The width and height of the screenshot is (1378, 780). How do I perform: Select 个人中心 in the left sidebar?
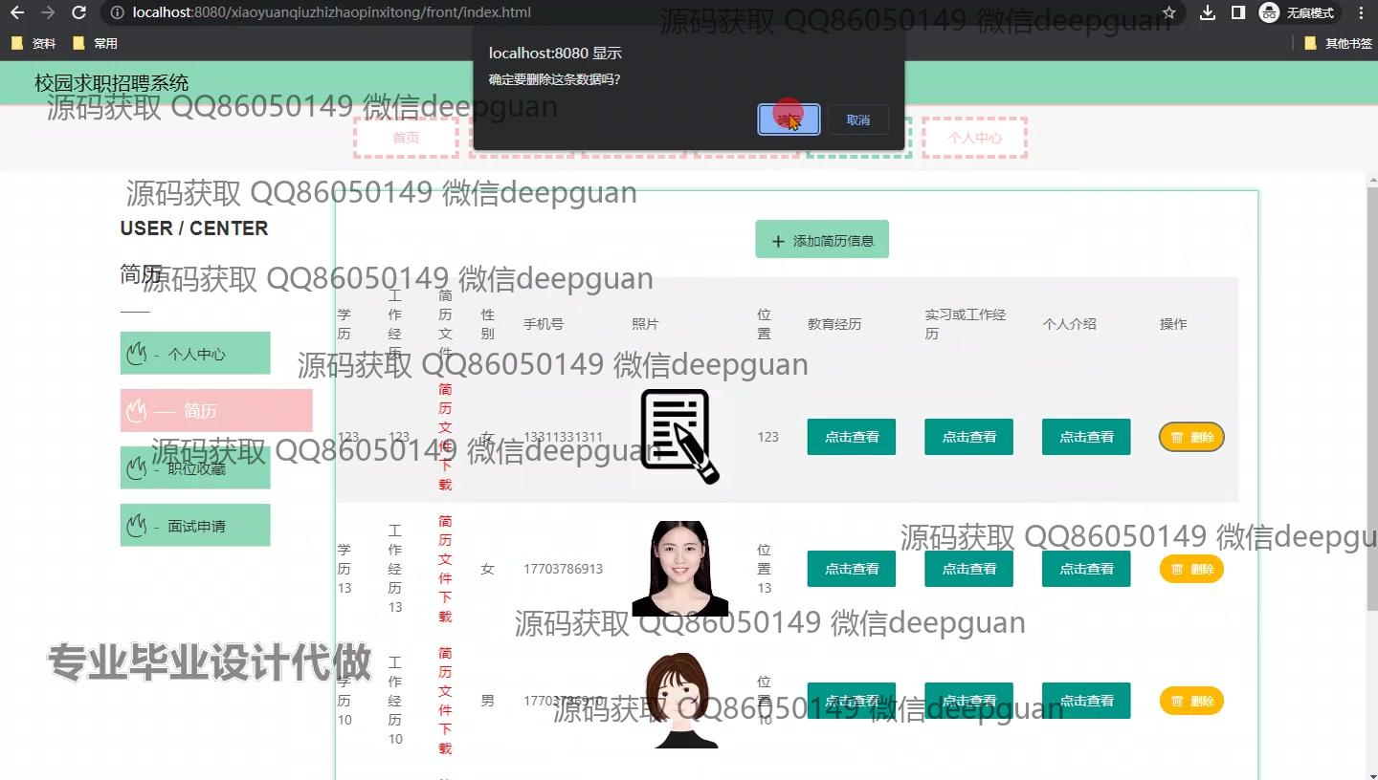pyautogui.click(x=195, y=354)
